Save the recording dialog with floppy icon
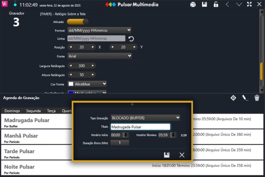The image size is (265, 177). click(167, 155)
